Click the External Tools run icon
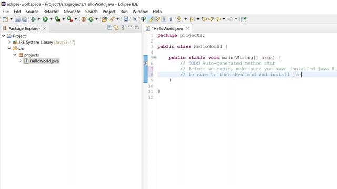 click(x=70, y=19)
